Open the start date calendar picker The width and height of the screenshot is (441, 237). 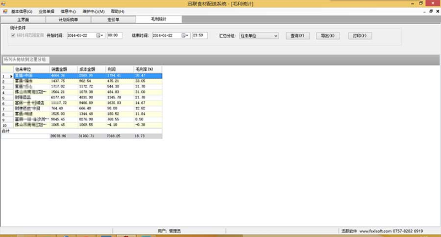point(101,36)
